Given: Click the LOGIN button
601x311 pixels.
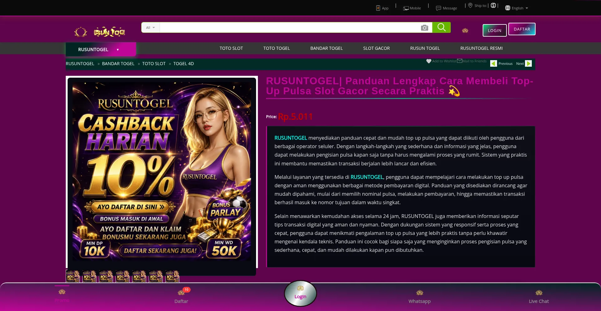Looking at the screenshot, I should 495,30.
